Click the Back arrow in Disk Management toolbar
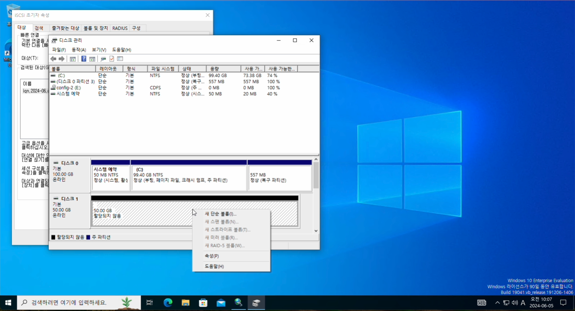Viewport: 575px width, 311px height. [x=53, y=59]
